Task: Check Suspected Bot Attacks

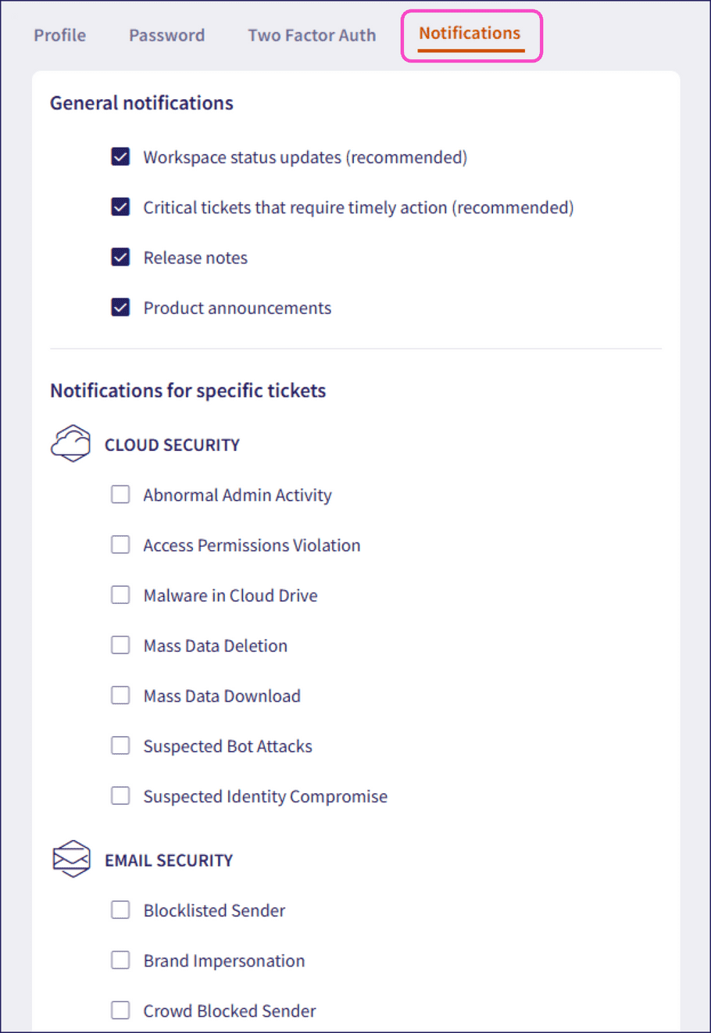Action: tap(120, 745)
